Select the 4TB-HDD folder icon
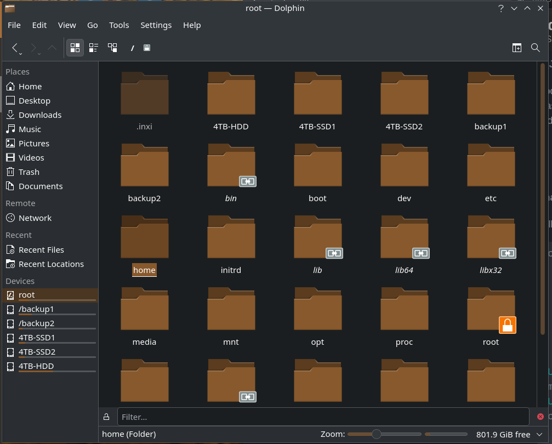The height and width of the screenshot is (444, 552). tap(231, 93)
